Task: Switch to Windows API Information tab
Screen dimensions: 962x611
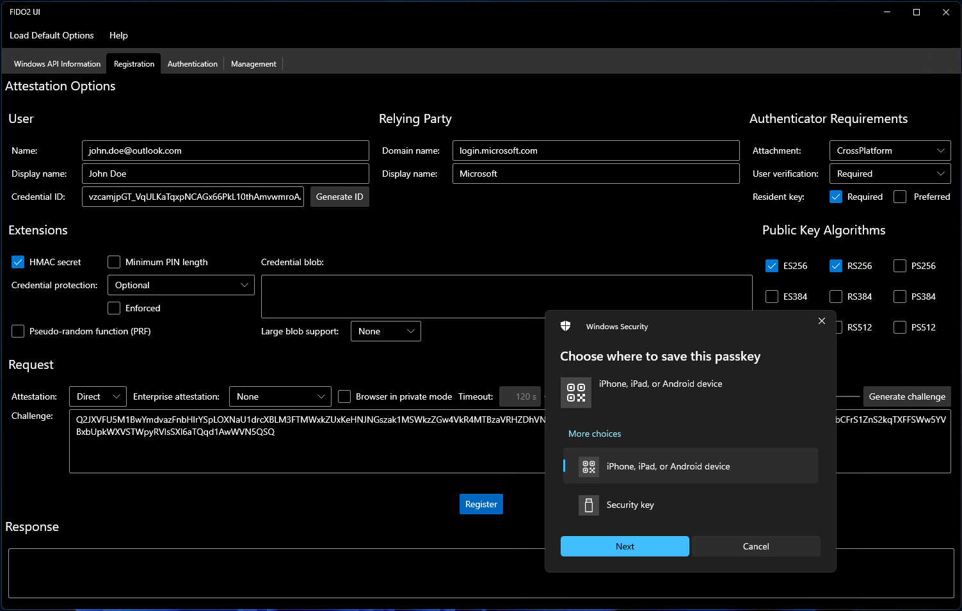Action: tap(57, 64)
